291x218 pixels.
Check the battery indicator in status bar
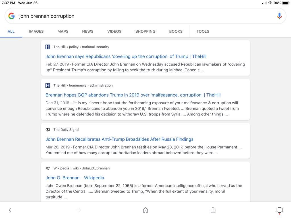(x=285, y=3)
